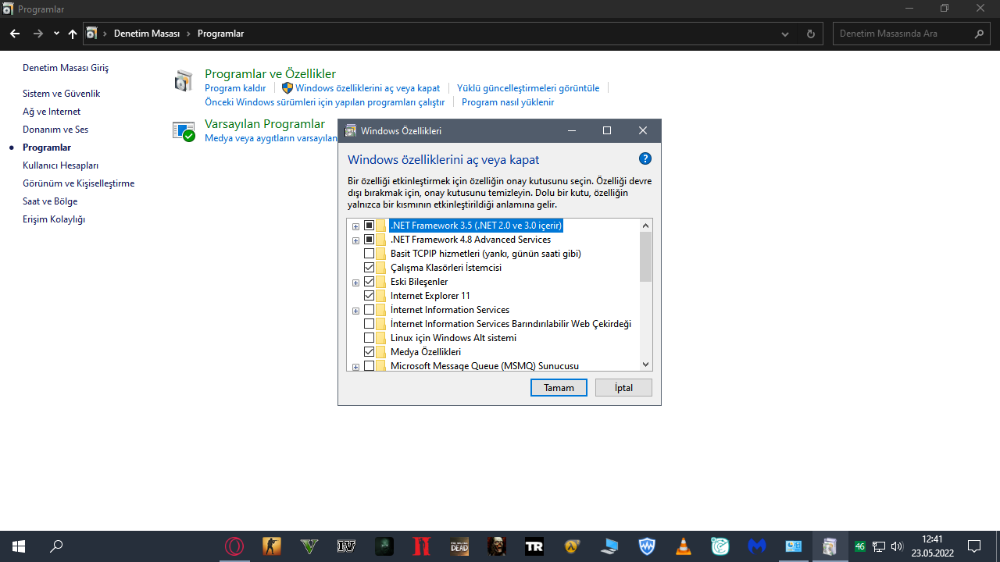The width and height of the screenshot is (1000, 562).
Task: Open the Opera GX browser from the taskbar
Action: (234, 546)
